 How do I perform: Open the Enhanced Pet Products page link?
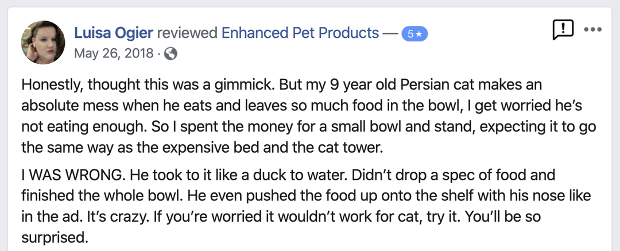pyautogui.click(x=300, y=33)
